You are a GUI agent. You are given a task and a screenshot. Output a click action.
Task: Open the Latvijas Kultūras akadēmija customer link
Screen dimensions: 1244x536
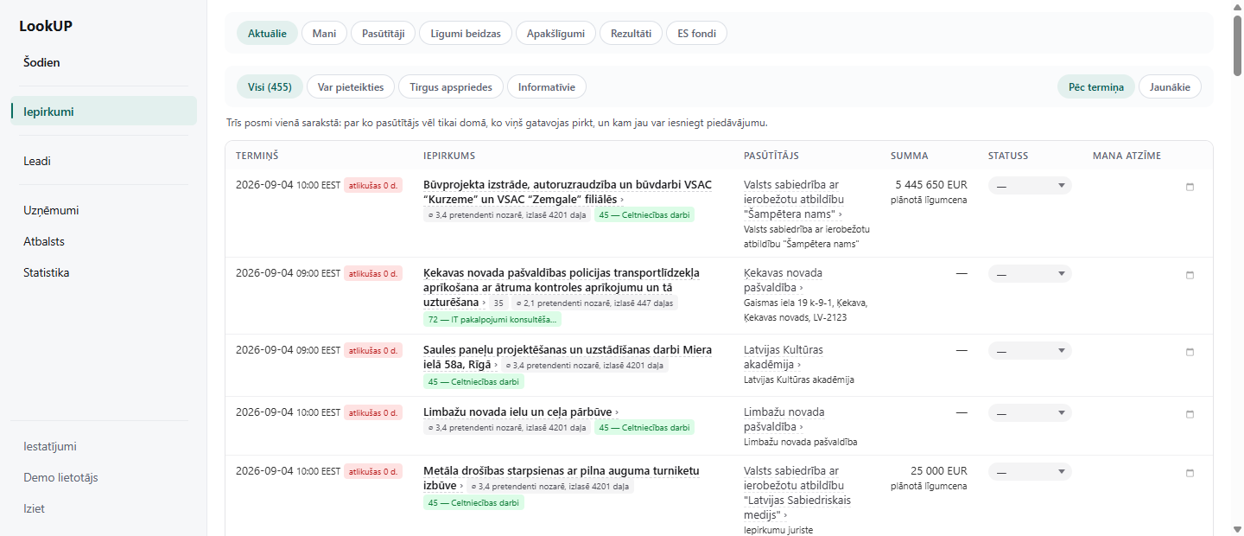point(784,357)
